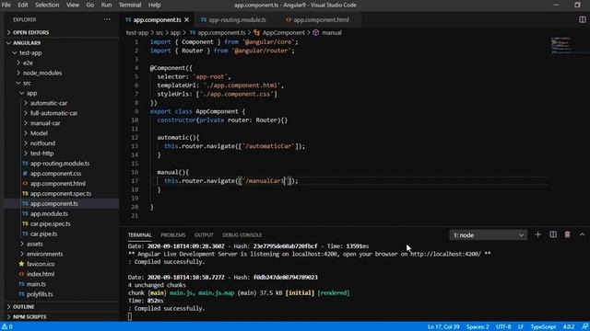
Task: Open car.pipe.spec.ts file
Action: (51, 223)
